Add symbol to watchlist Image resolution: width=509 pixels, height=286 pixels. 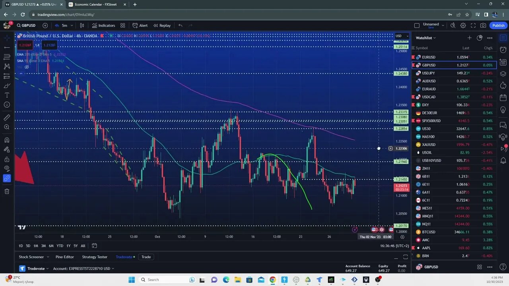point(469,38)
